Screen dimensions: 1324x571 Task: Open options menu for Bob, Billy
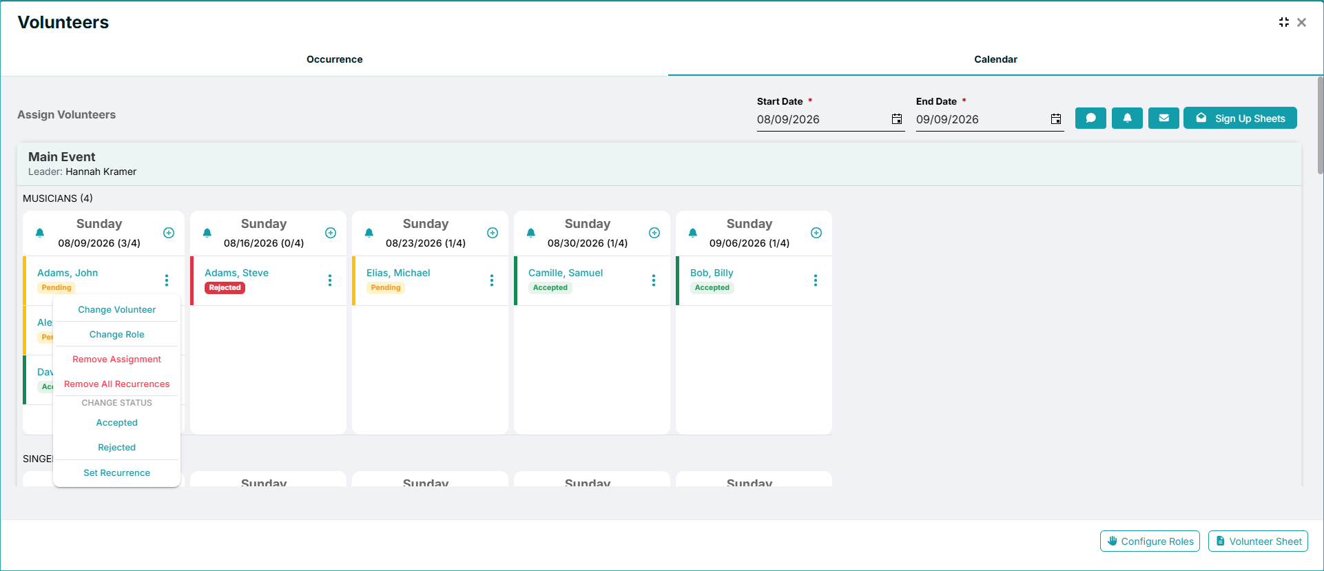pos(816,280)
